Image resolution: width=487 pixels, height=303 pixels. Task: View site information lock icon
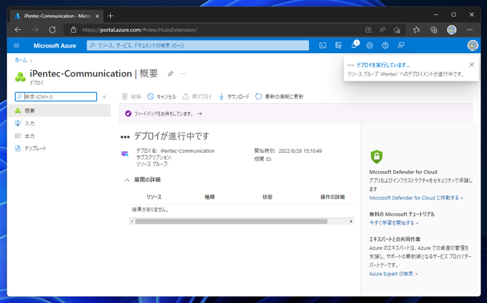[74, 30]
